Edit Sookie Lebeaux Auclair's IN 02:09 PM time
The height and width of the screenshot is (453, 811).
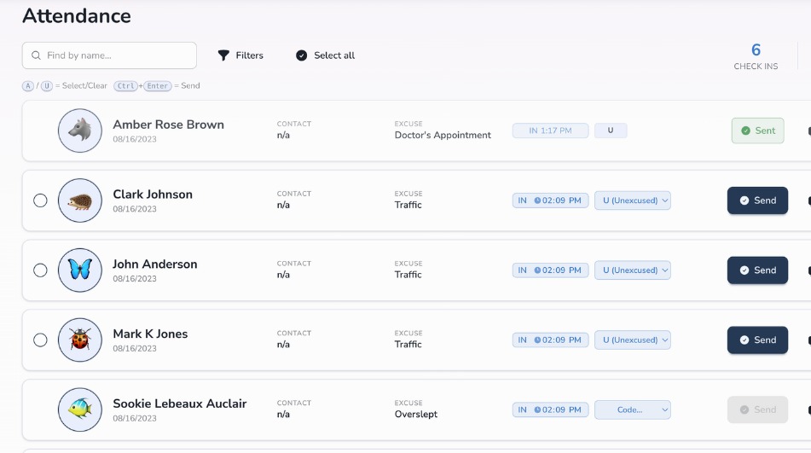[550, 409]
